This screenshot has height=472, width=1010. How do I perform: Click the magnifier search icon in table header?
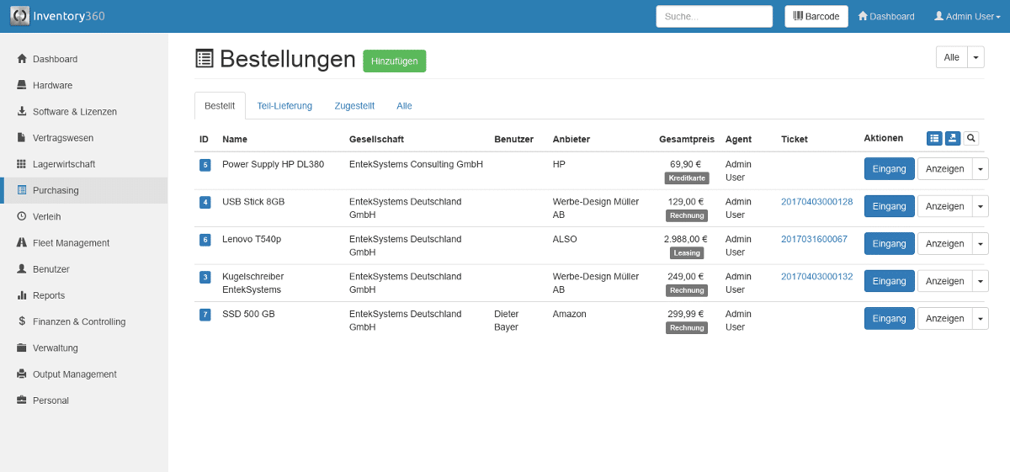coord(971,138)
